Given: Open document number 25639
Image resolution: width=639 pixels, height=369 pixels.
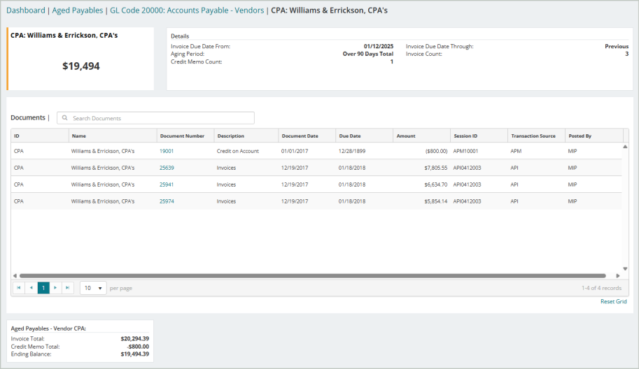Looking at the screenshot, I should pyautogui.click(x=167, y=168).
